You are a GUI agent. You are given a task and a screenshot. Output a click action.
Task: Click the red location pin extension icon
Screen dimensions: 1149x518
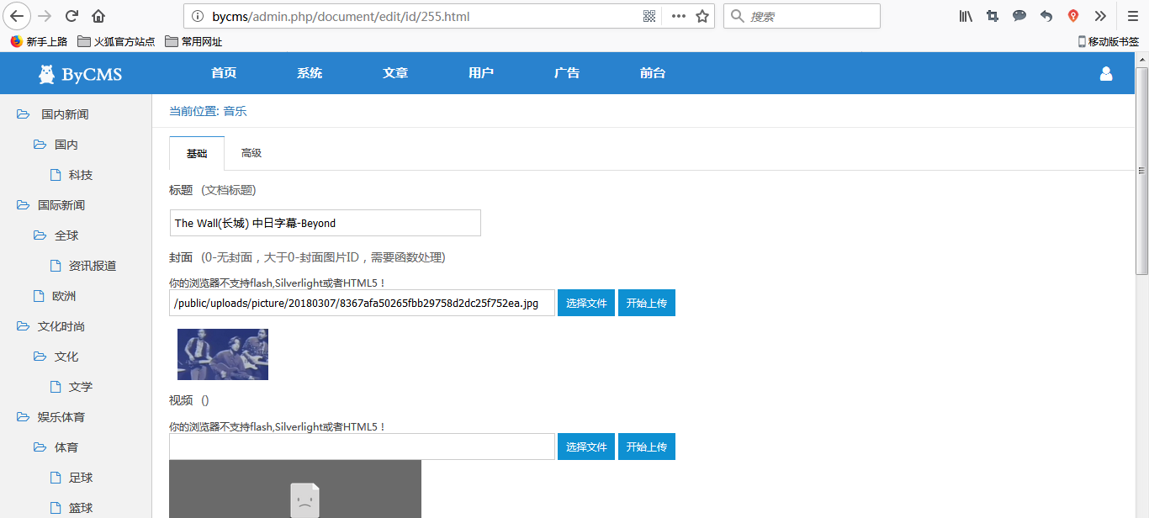click(x=1073, y=16)
